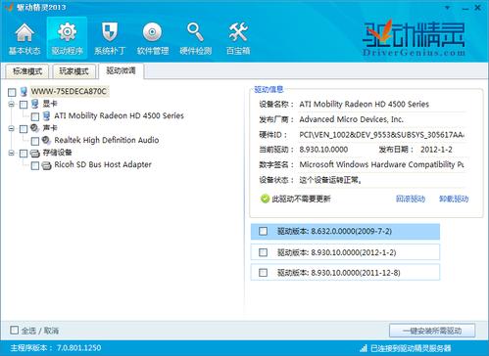Select ATI Mobility Radeon HD 4500 Series row

119,115
